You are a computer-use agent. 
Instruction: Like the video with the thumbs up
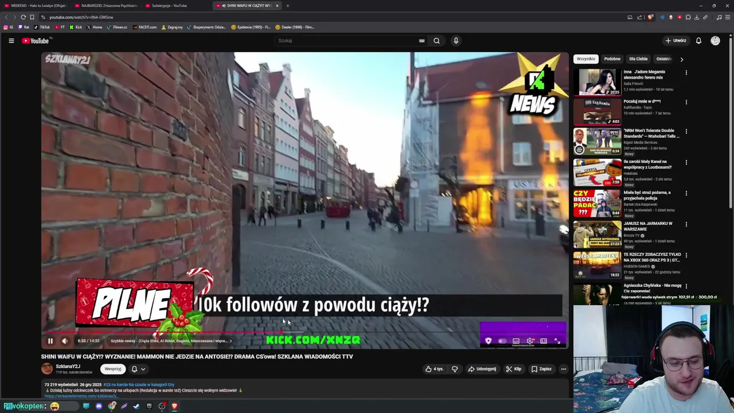pyautogui.click(x=434, y=369)
